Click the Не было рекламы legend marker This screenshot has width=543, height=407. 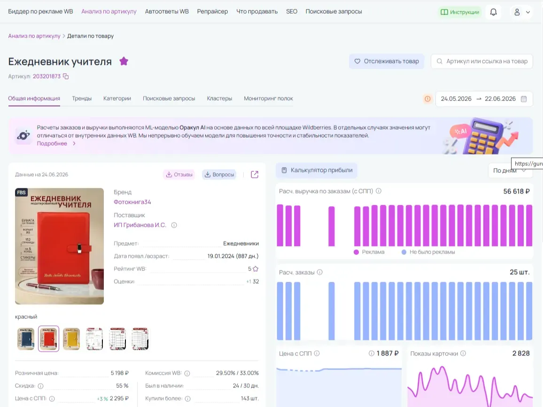[x=404, y=252]
